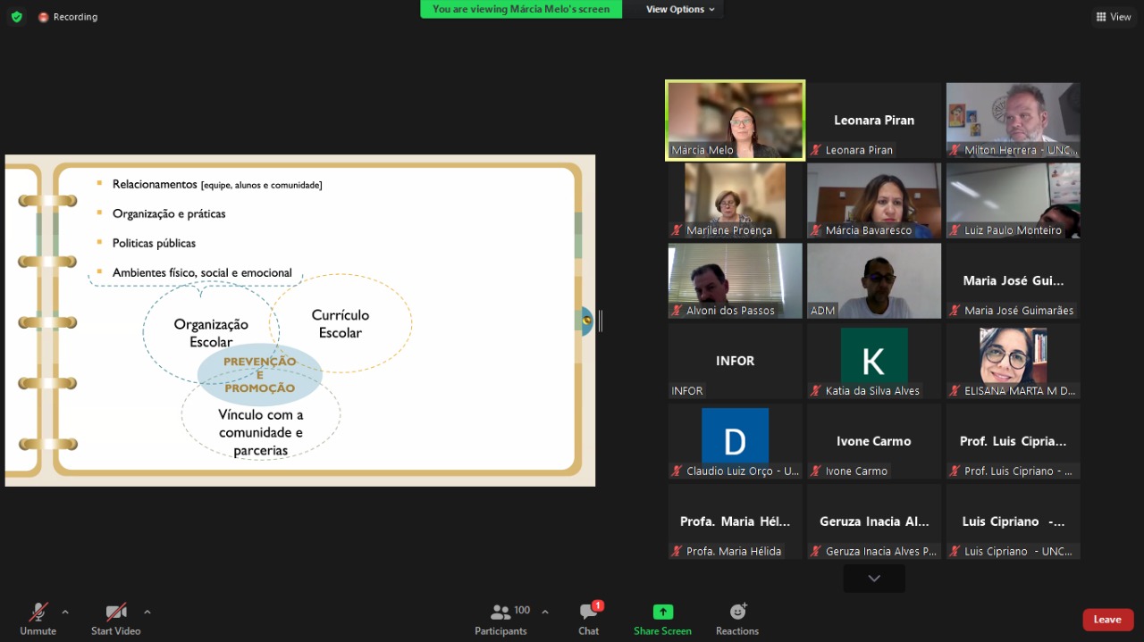The image size is (1144, 642).
Task: Click the red Leave button
Action: [1107, 620]
